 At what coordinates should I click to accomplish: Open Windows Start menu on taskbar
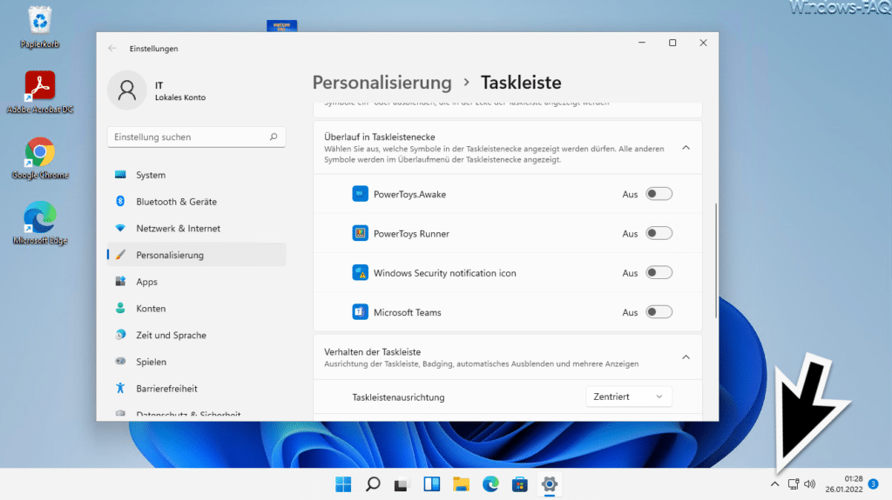point(343,484)
